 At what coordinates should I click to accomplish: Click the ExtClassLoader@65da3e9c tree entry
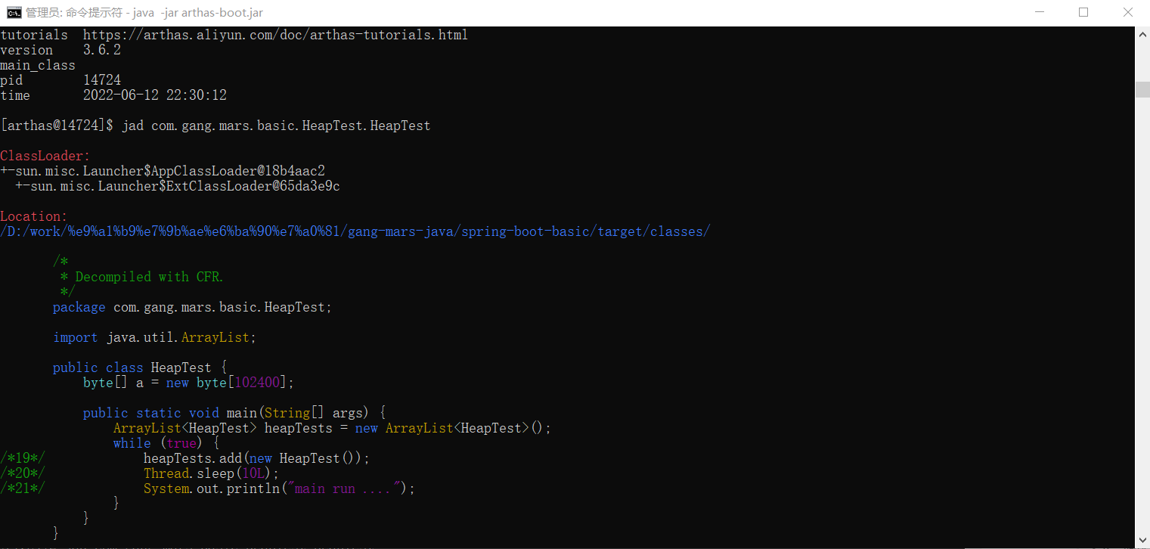click(178, 186)
